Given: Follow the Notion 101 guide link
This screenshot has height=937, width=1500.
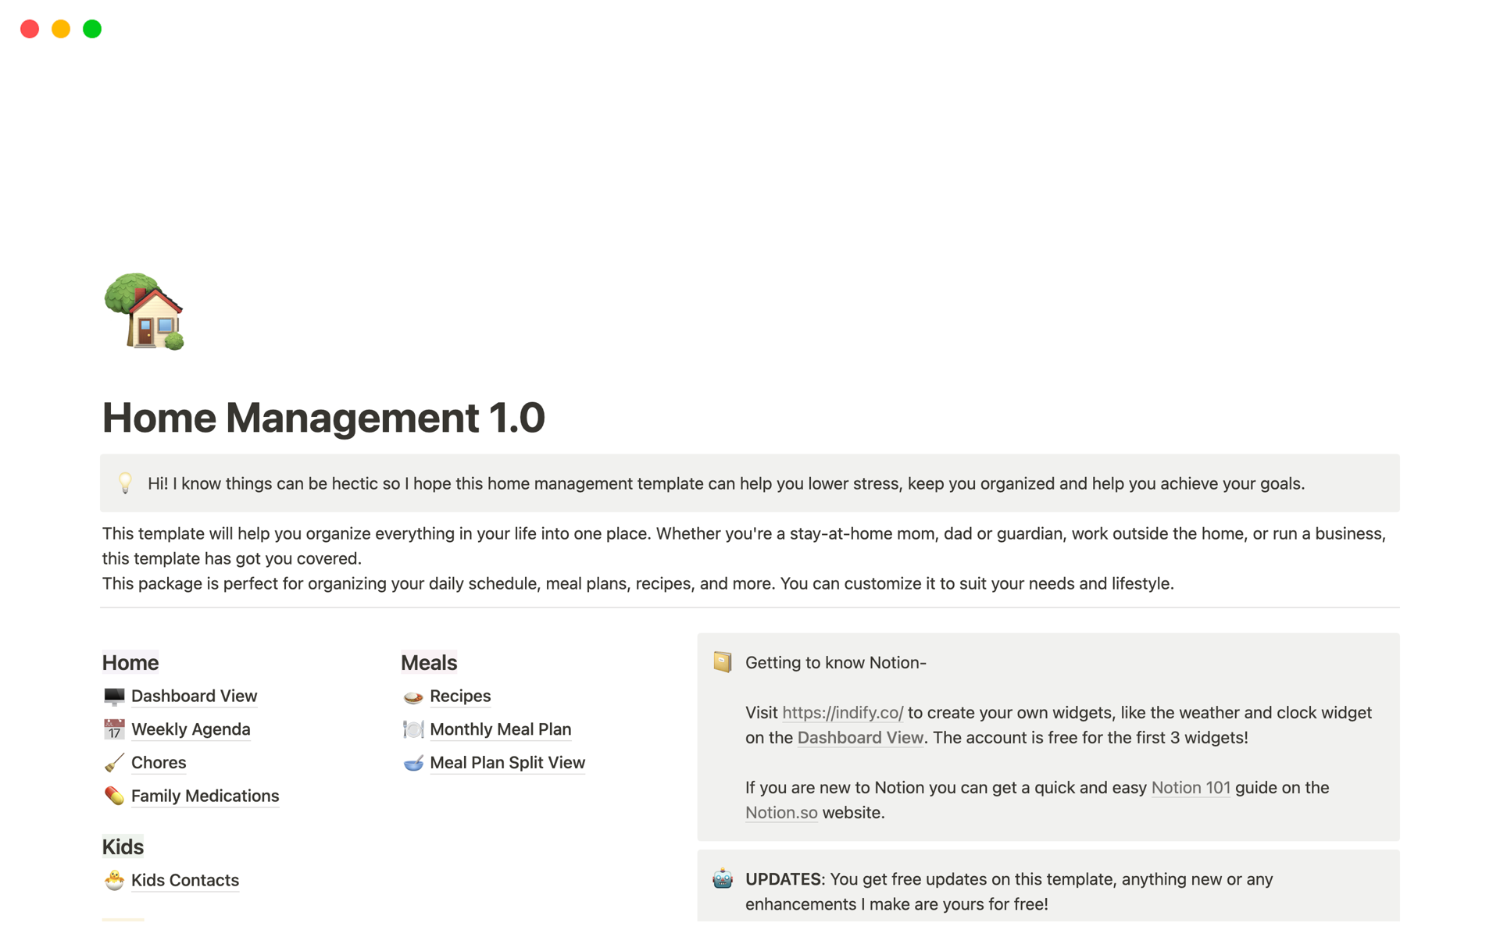Looking at the screenshot, I should [x=1190, y=788].
